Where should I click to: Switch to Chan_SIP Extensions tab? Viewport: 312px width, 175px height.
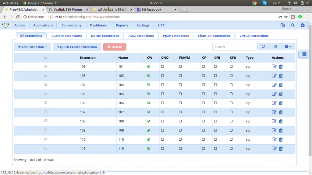tap(214, 36)
